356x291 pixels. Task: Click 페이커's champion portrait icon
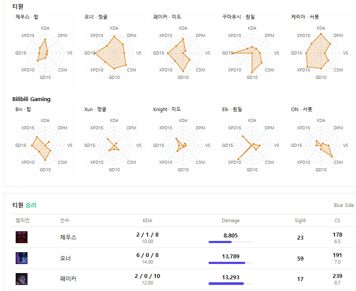click(x=21, y=279)
